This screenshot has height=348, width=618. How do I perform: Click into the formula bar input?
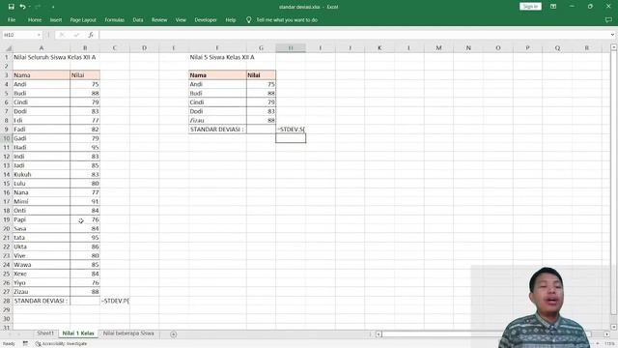(353, 35)
